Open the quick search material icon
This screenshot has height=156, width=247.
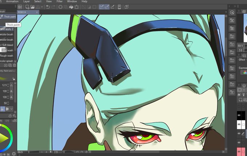tap(232, 13)
